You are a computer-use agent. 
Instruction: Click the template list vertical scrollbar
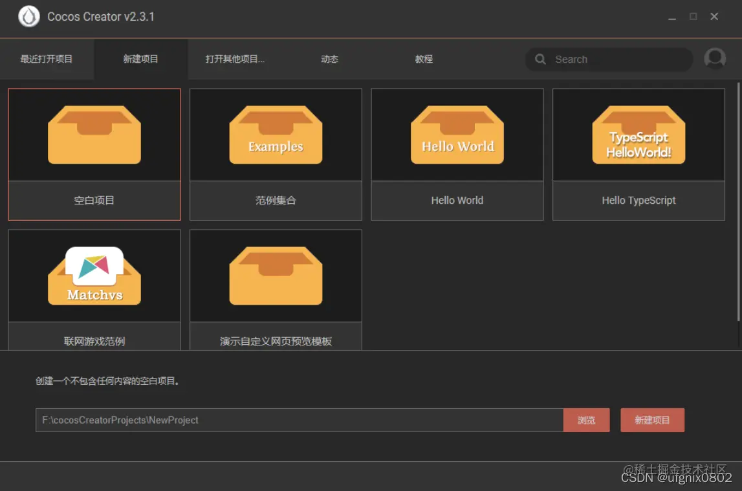pos(738,202)
